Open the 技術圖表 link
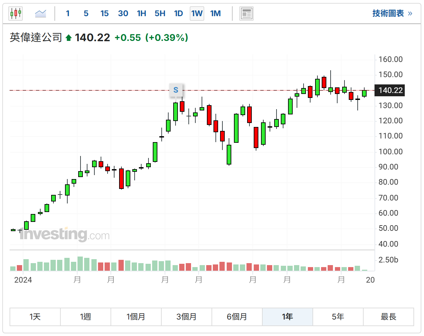The width and height of the screenshot is (424, 336). coord(392,14)
